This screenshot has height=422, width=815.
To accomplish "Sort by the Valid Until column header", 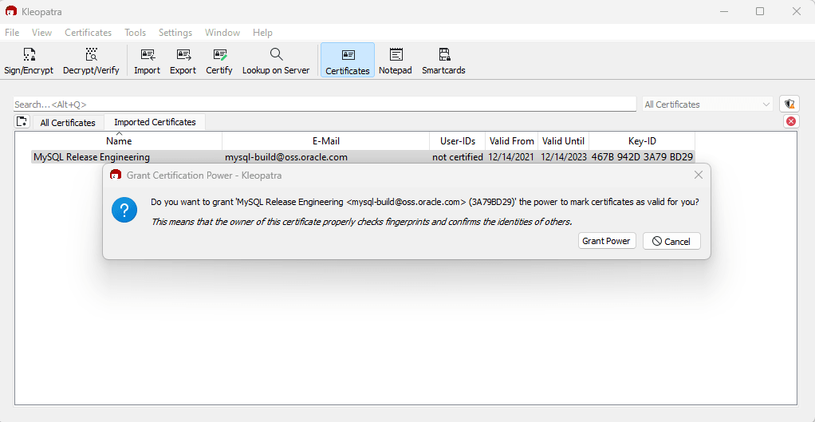I will 563,141.
